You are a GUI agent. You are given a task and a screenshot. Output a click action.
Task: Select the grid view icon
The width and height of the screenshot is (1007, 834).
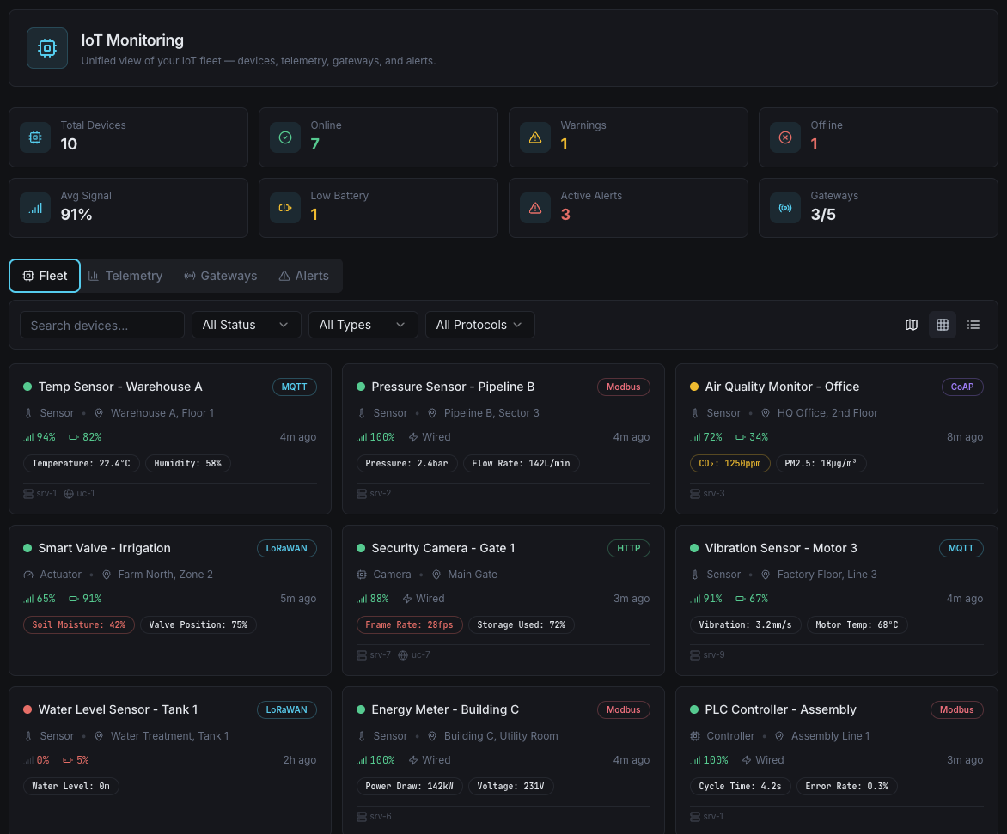[x=943, y=325]
